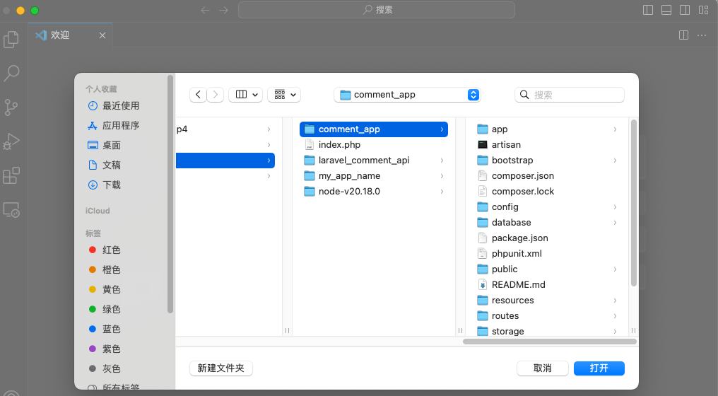The image size is (718, 396).
Task: Toggle the secondary sidebar layout icon
Action: click(684, 10)
